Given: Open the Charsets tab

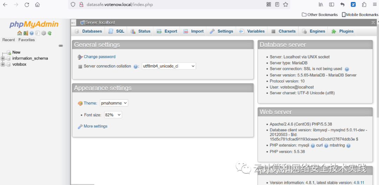Looking at the screenshot, I should pos(283,31).
